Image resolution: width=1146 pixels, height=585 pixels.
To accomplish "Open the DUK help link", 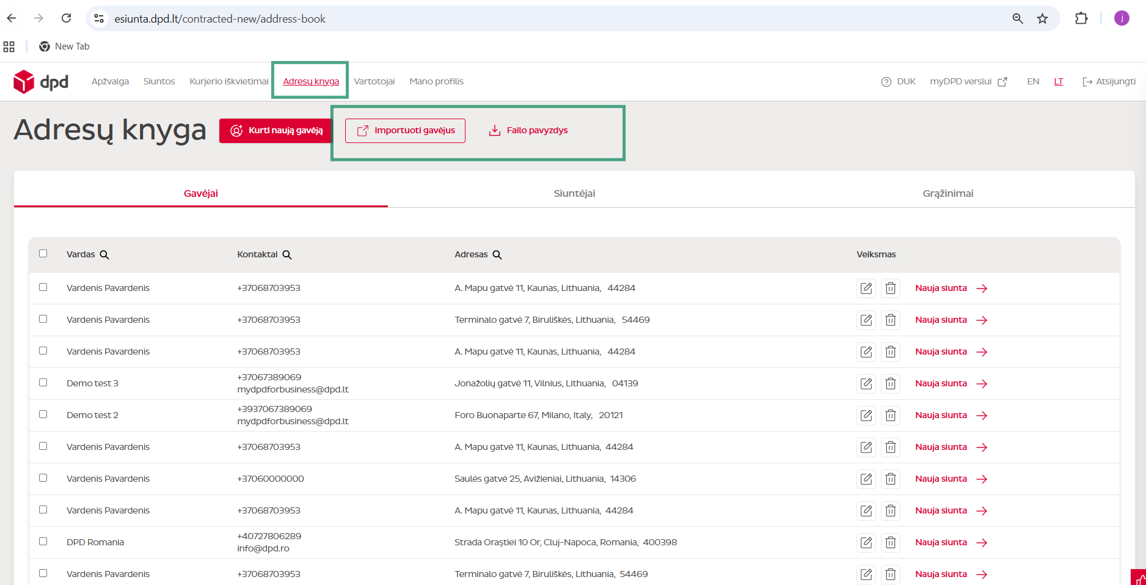I will [899, 81].
